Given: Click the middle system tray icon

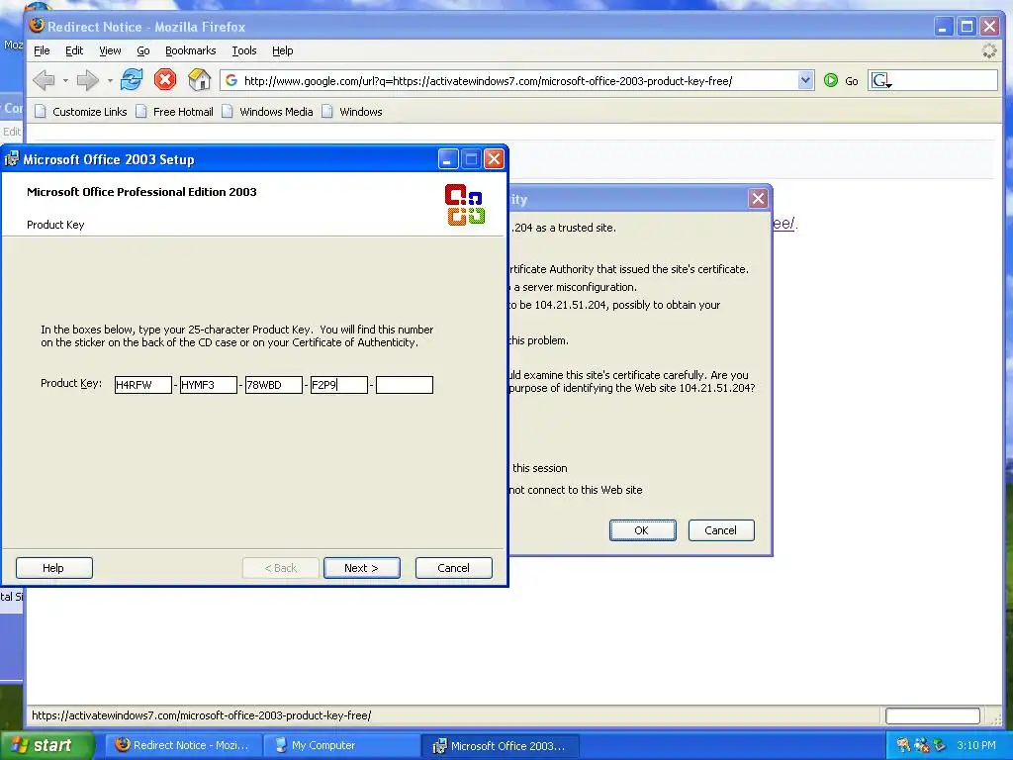Looking at the screenshot, I should (x=921, y=745).
